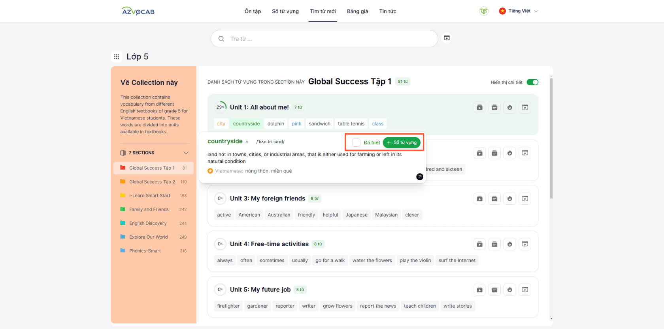
Task: Click Unit 3 0% progress circle
Action: click(221, 198)
